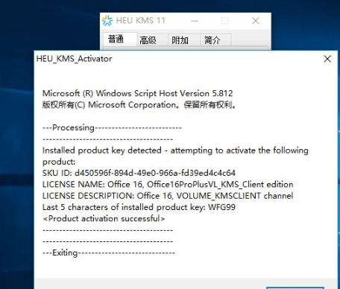This screenshot has width=340, height=289.
Task: Click the LICENSE DESCRIPTION line of text
Action: click(x=168, y=196)
